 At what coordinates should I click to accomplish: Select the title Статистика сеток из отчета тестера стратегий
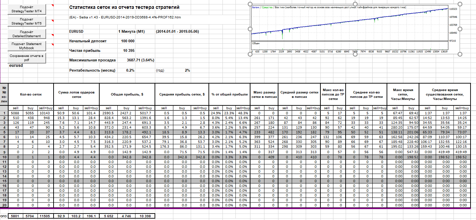point(124,7)
